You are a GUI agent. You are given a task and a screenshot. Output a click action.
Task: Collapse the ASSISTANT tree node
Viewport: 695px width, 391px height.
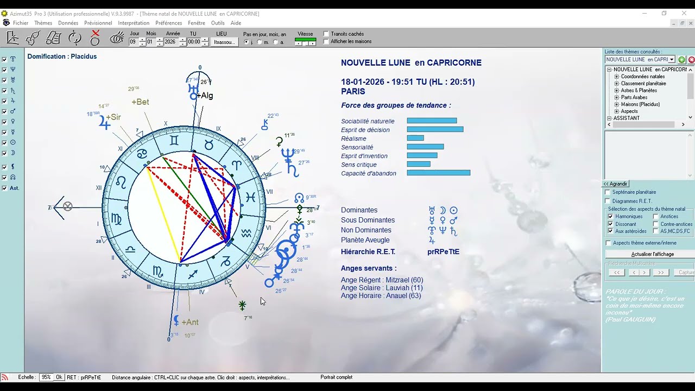610,118
